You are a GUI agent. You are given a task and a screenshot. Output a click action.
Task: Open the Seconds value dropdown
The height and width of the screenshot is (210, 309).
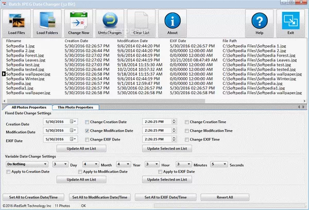point(219,164)
